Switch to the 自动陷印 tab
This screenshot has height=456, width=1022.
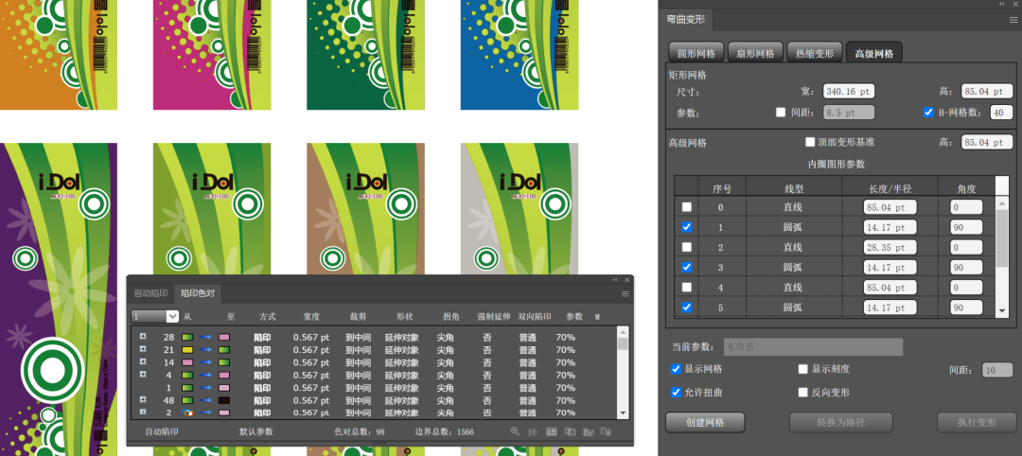(x=150, y=294)
